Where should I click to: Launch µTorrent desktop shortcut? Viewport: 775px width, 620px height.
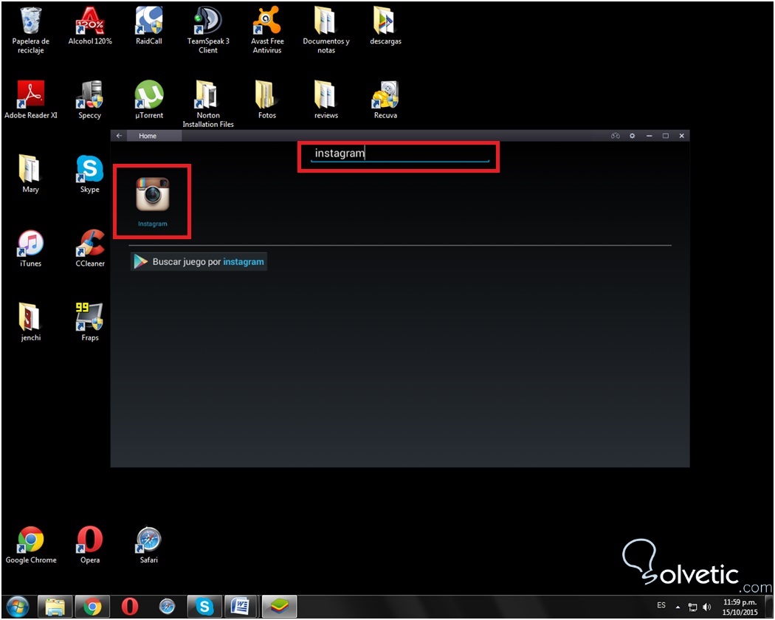tap(149, 100)
